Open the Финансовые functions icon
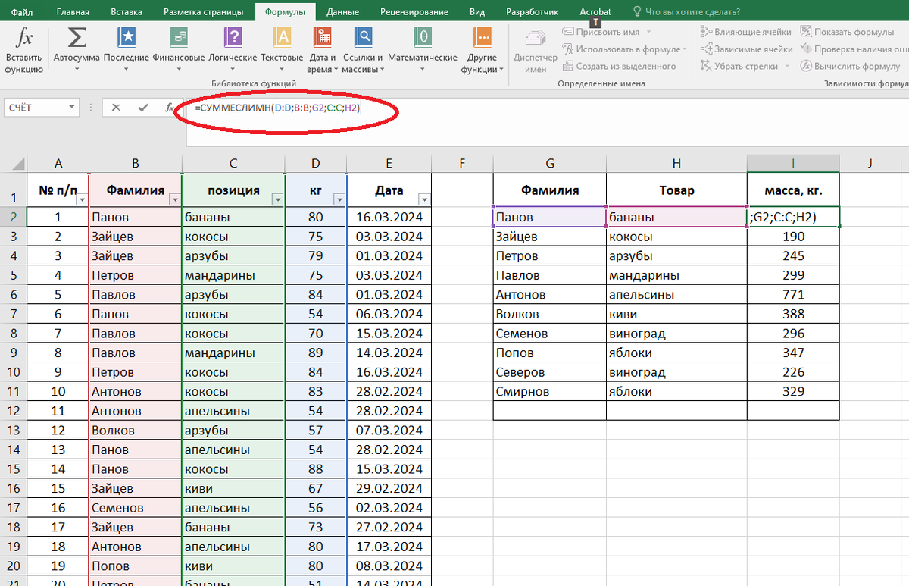This screenshot has height=586, width=909. click(x=179, y=37)
